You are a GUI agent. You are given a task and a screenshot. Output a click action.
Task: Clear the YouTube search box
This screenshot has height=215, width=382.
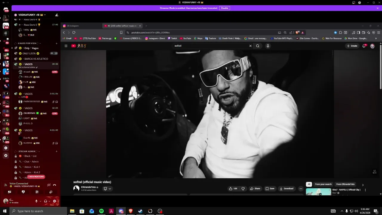250,46
